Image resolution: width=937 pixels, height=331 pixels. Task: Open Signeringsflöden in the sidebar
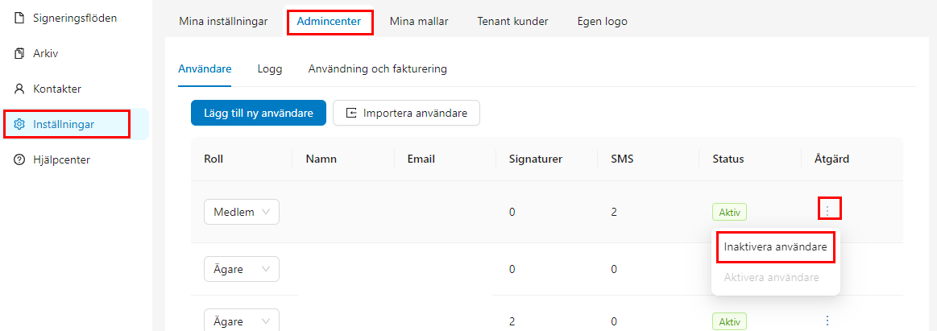coord(75,18)
